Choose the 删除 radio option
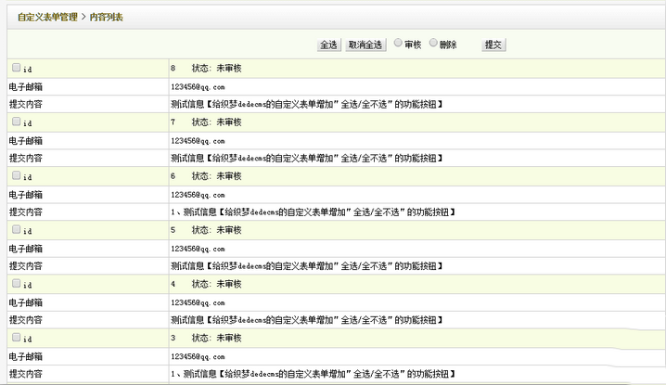666x385 pixels. (433, 44)
